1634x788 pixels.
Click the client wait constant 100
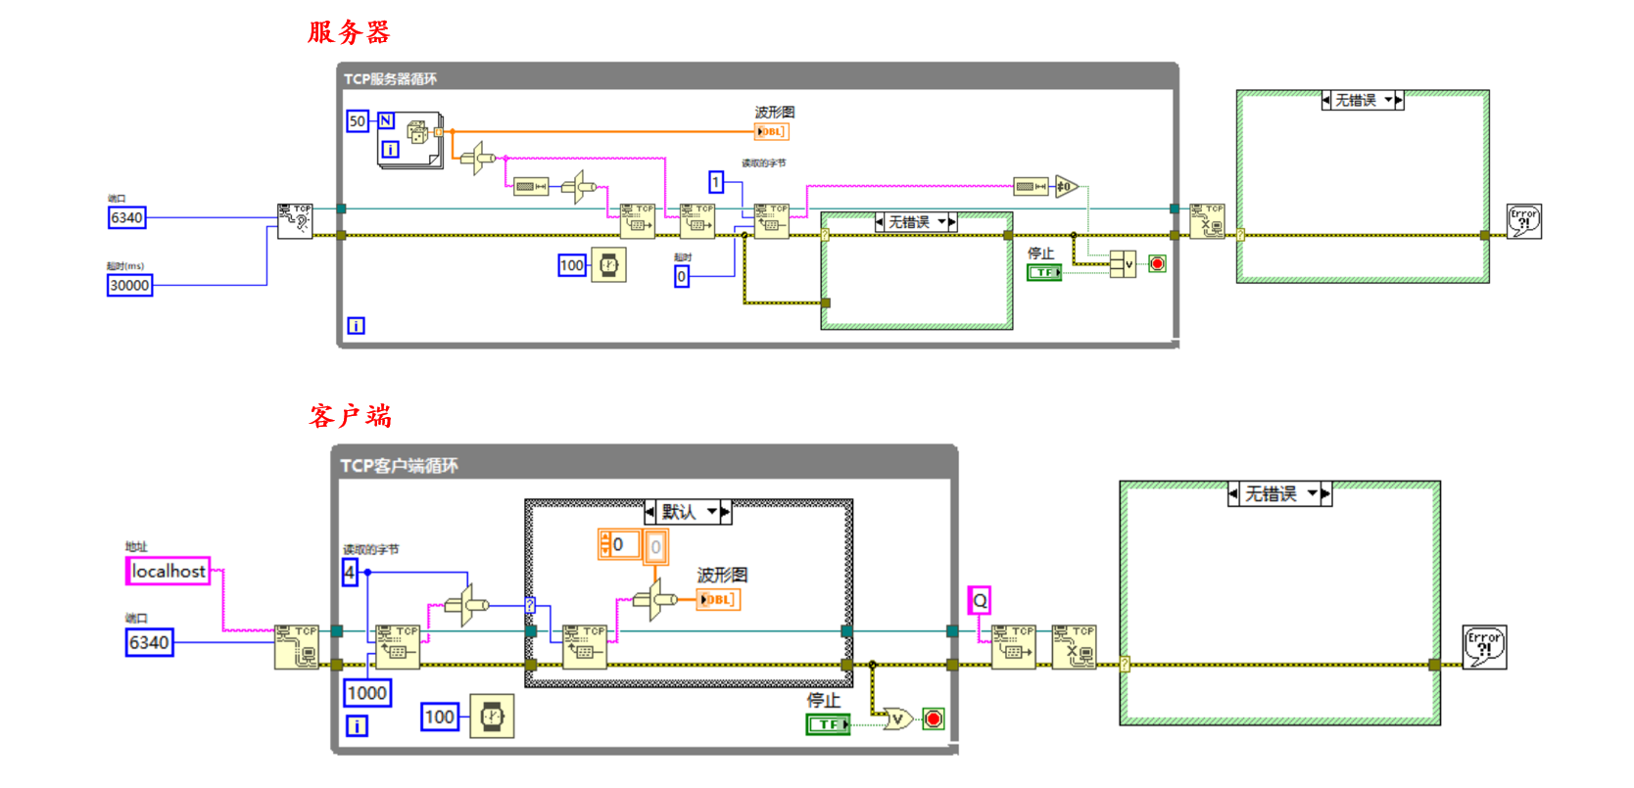(x=439, y=717)
